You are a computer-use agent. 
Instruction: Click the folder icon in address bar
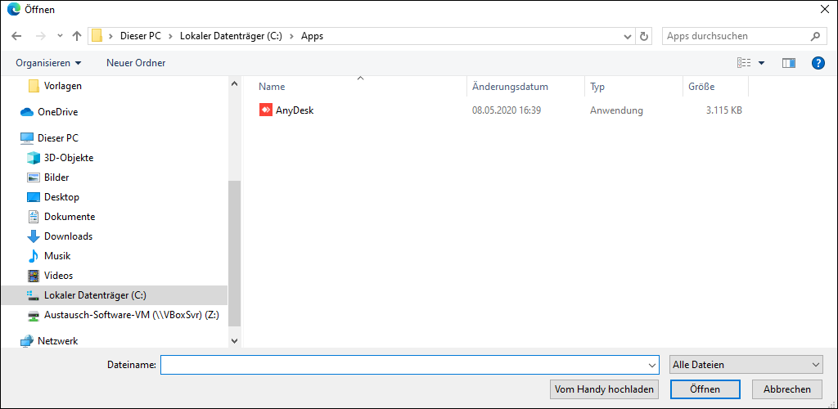click(x=97, y=36)
